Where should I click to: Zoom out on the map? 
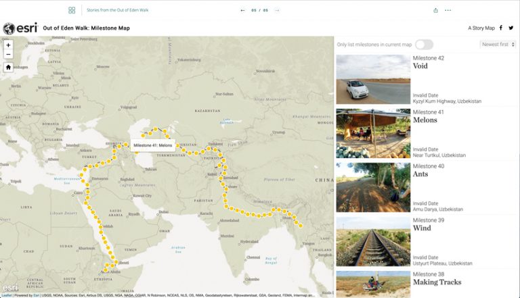[8, 54]
